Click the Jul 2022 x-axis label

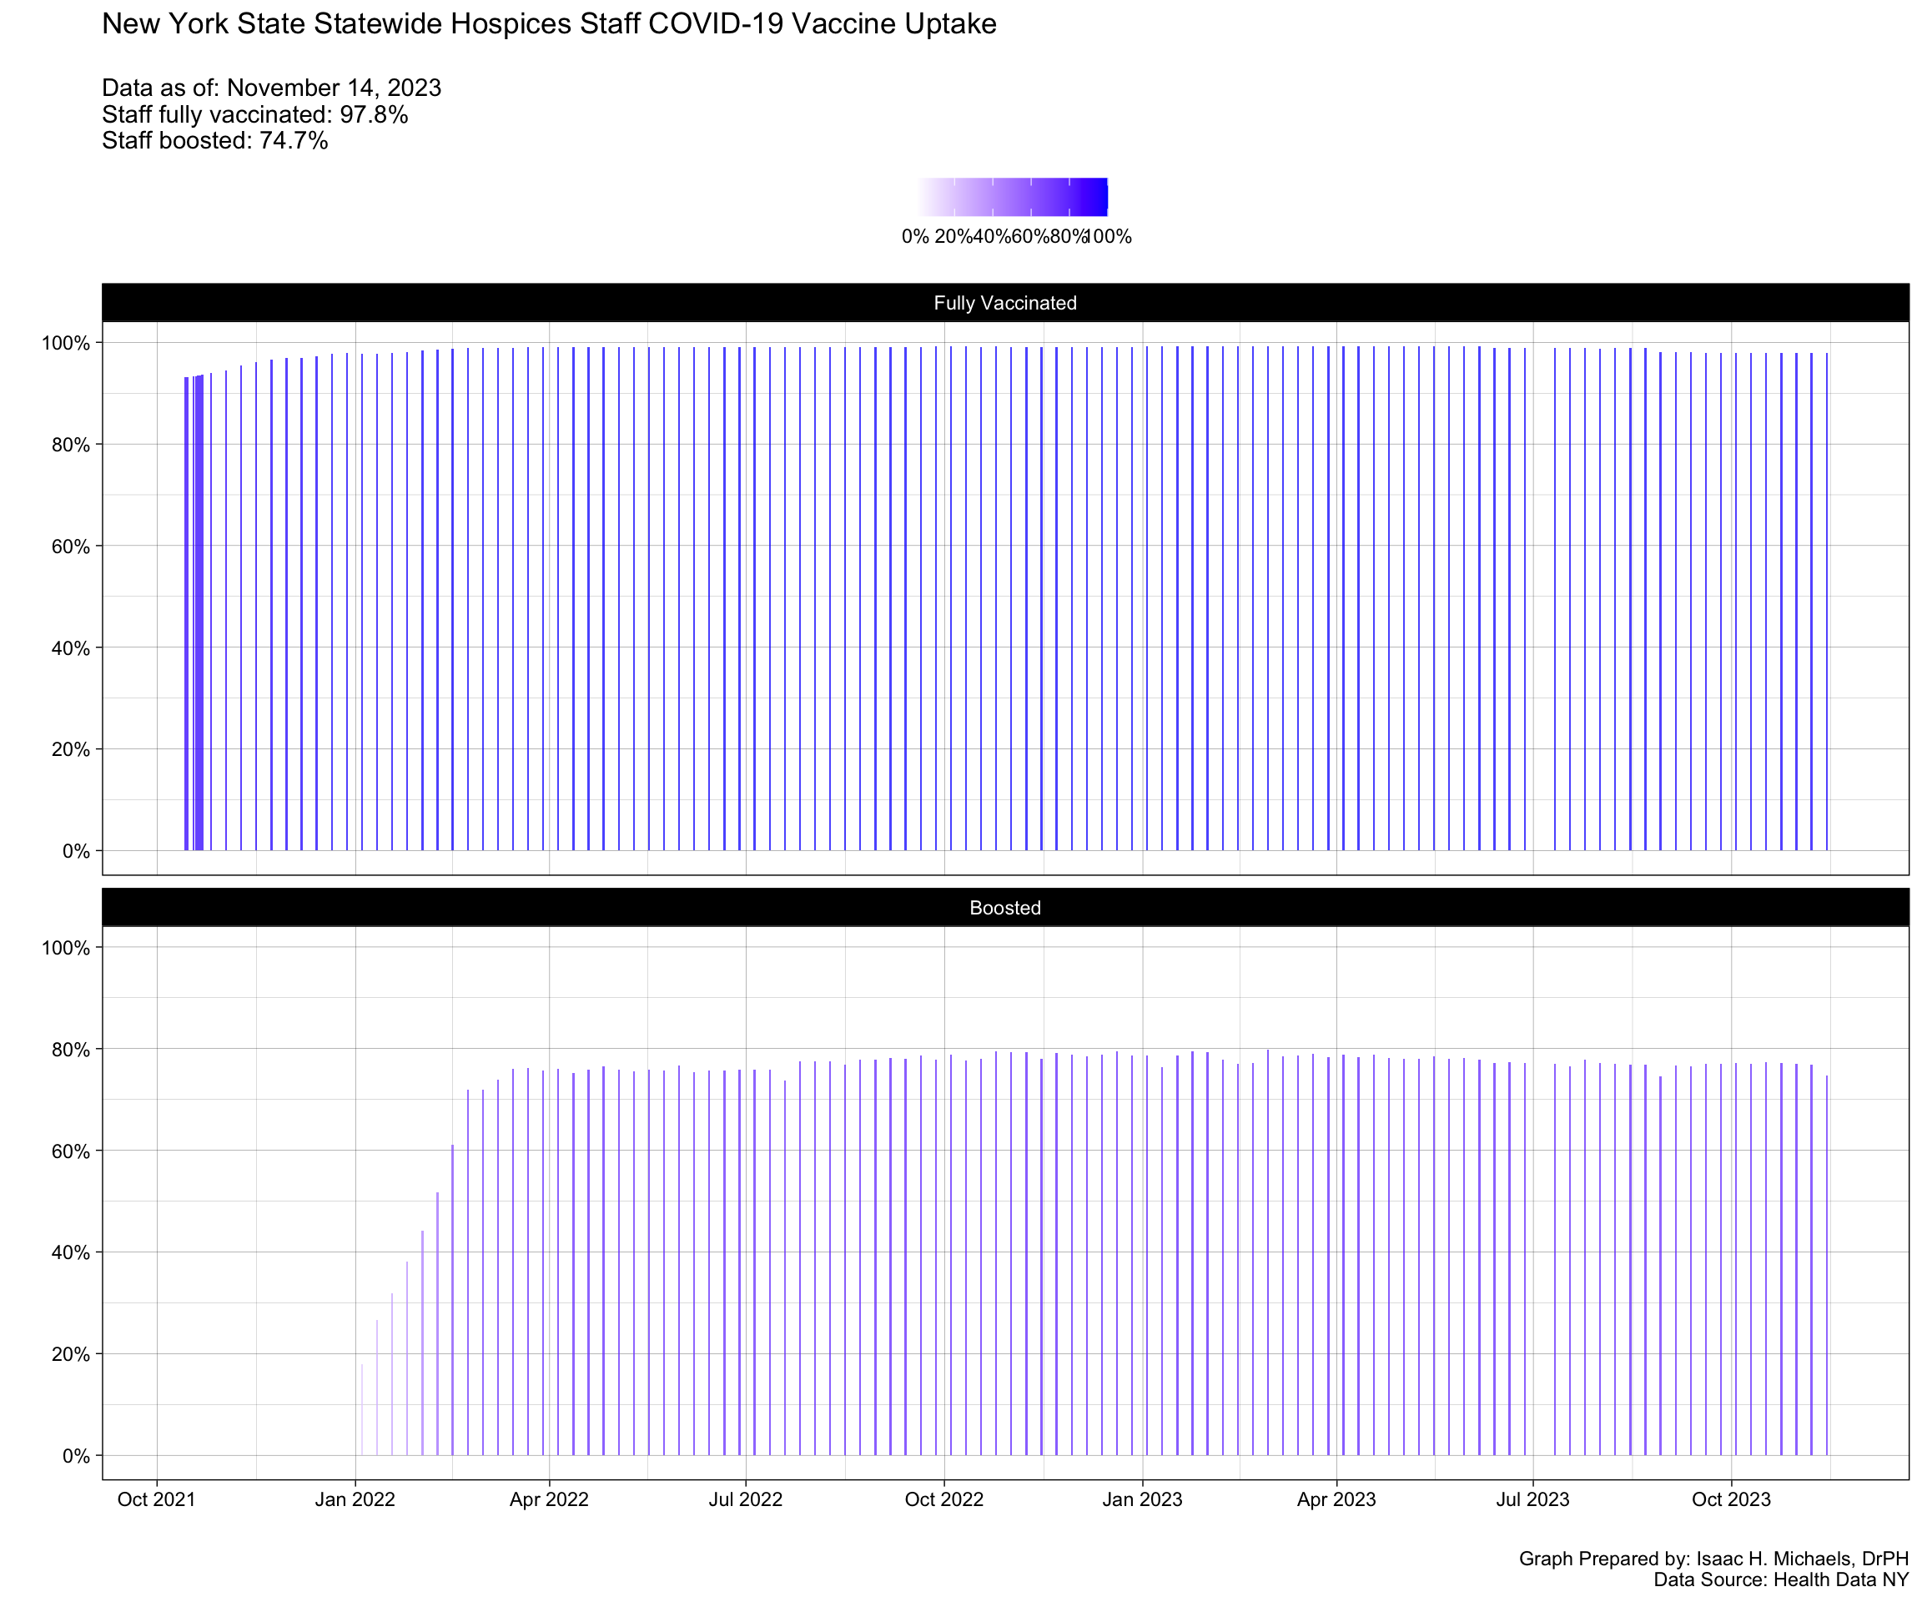[746, 1499]
